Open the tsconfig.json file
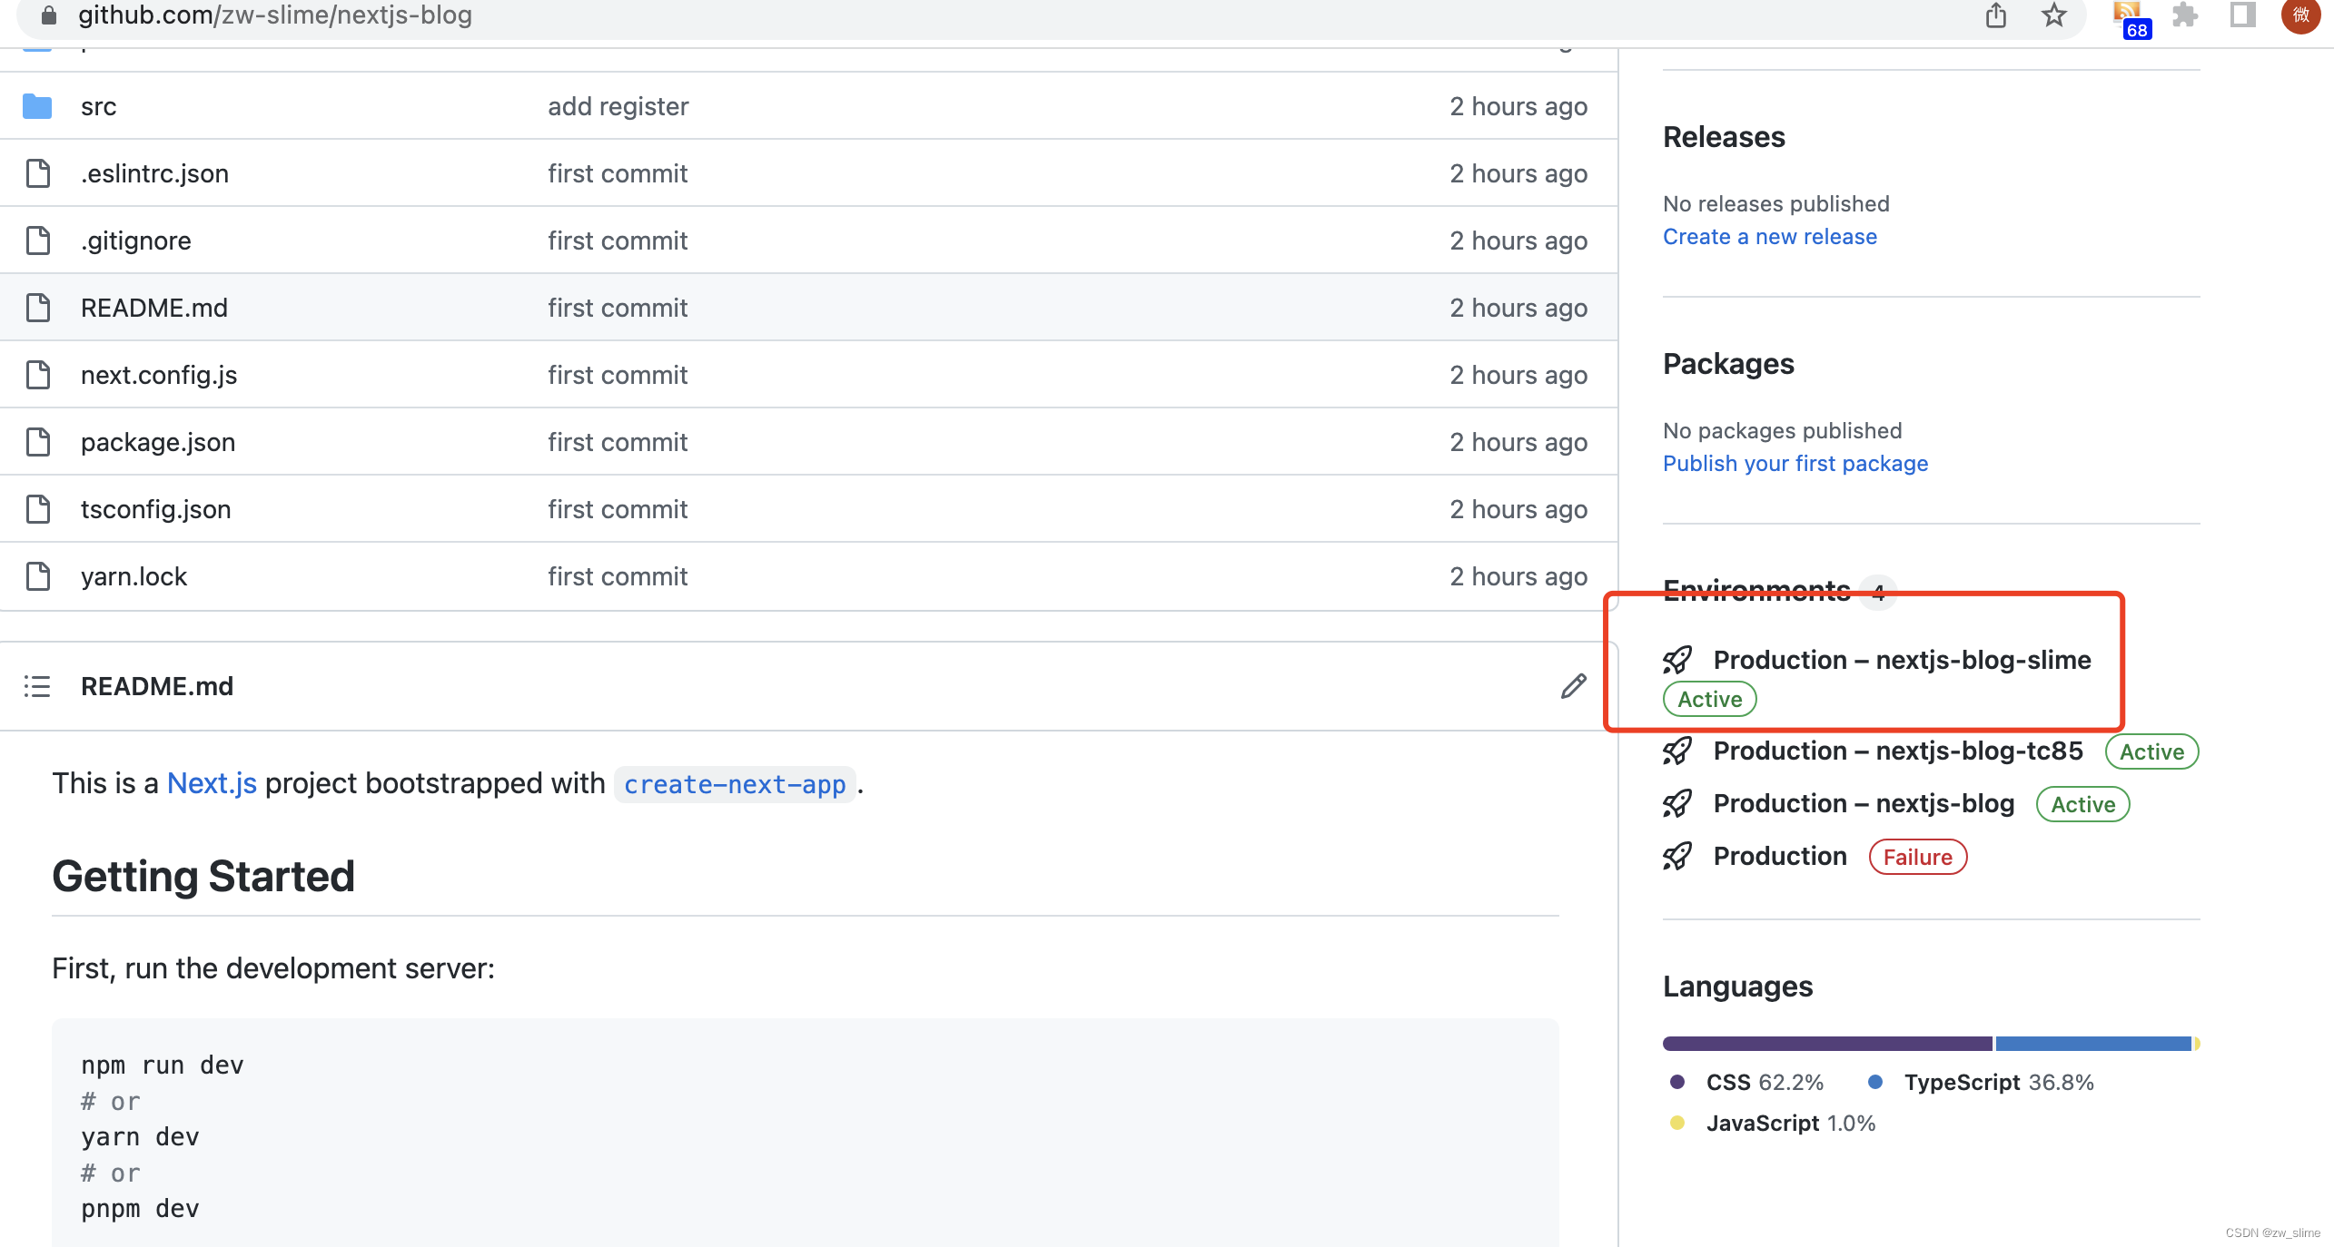The width and height of the screenshot is (2334, 1247). point(156,509)
